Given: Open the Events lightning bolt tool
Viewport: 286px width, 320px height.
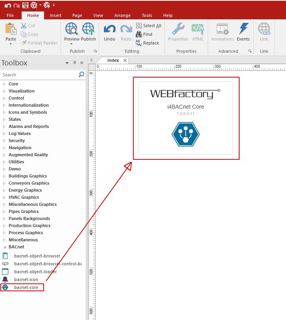Looking at the screenshot, I should 244,30.
